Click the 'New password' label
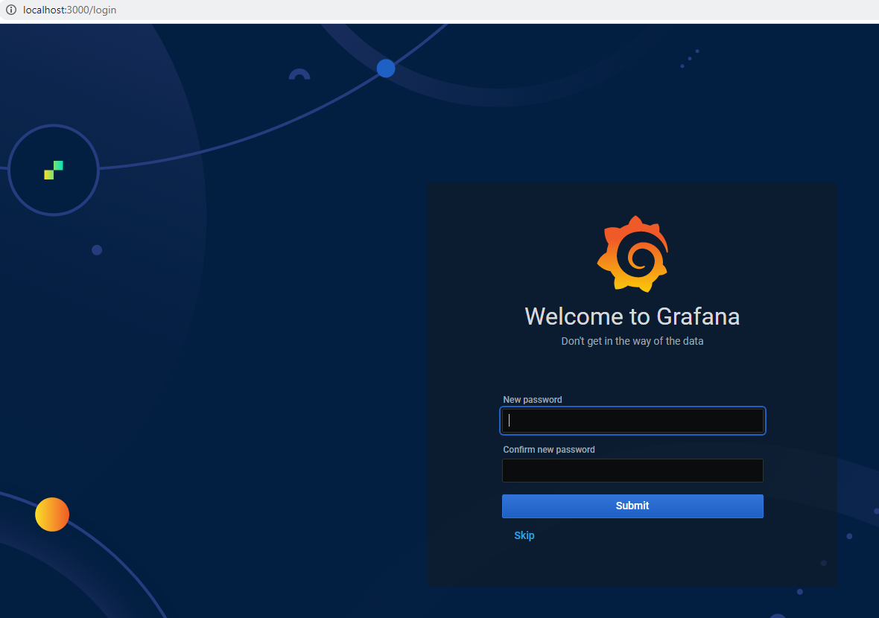 533,400
